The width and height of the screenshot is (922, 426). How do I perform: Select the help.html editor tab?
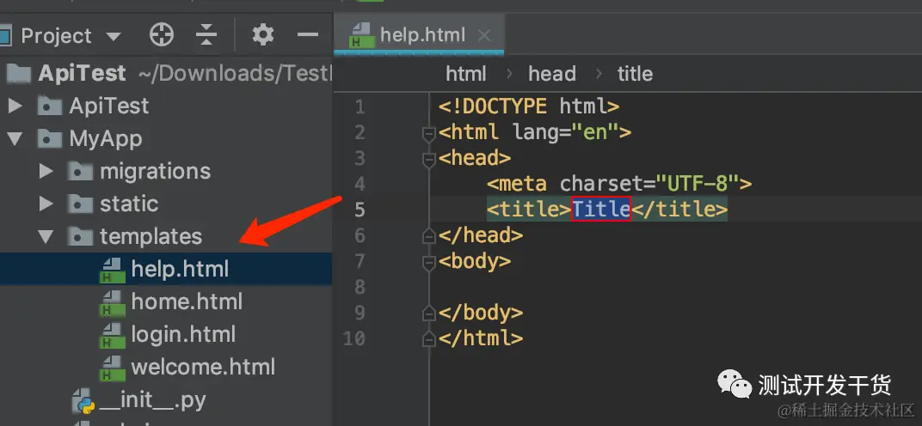tap(419, 35)
